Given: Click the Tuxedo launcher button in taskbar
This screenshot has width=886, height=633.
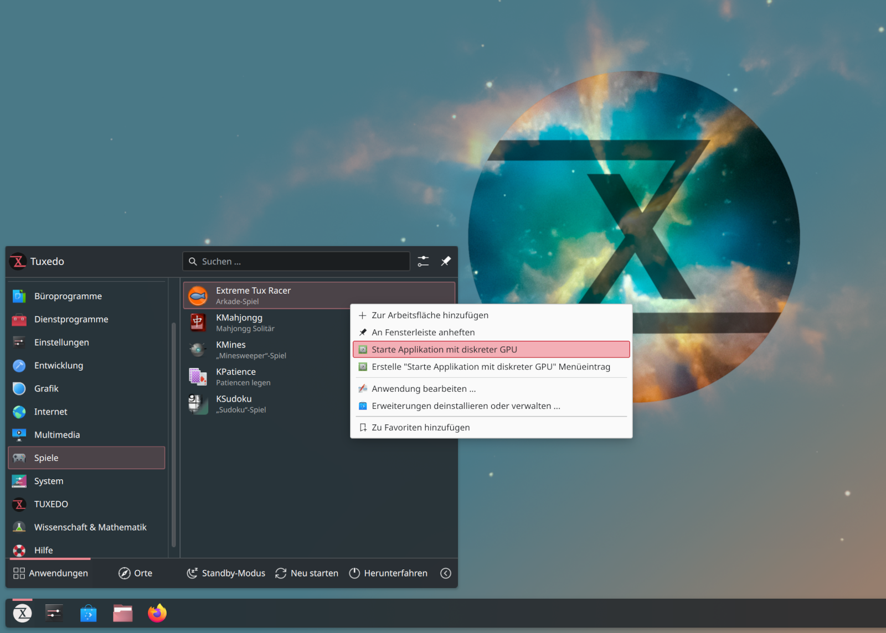Looking at the screenshot, I should tap(22, 613).
